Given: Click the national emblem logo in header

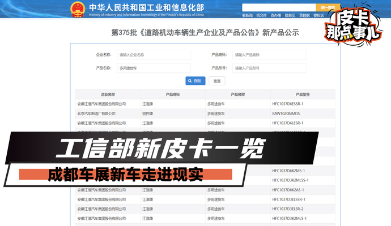Looking at the screenshot, I should coord(78,9).
